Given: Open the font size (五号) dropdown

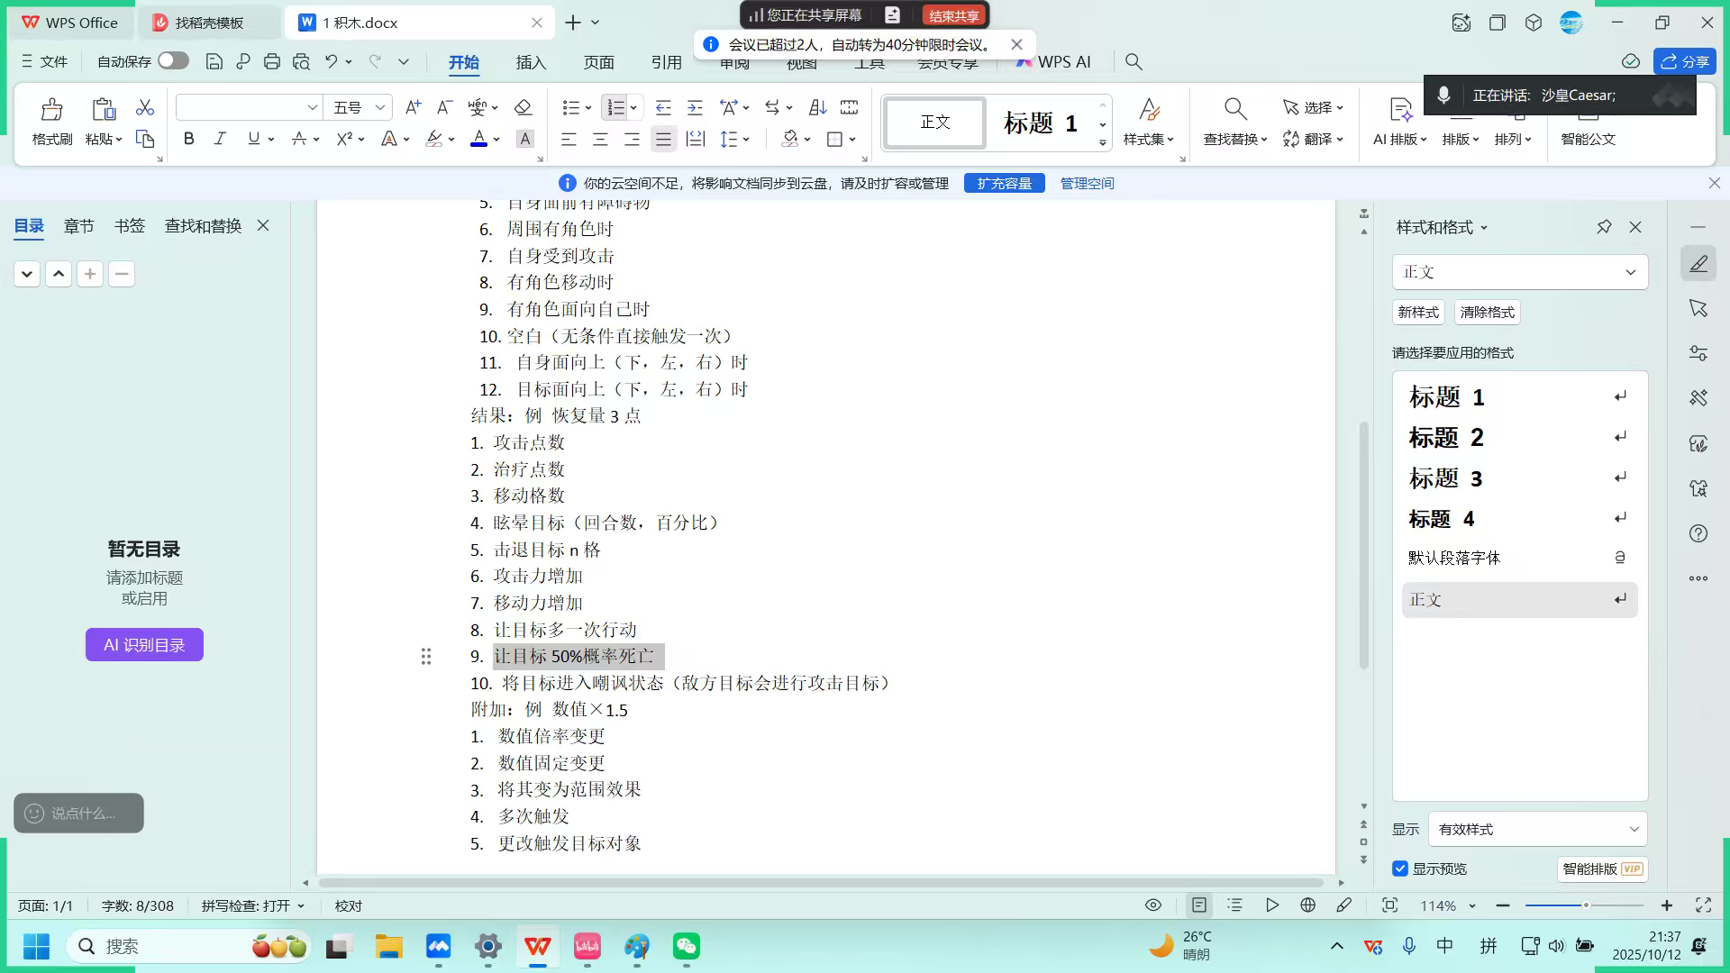Looking at the screenshot, I should (x=380, y=108).
